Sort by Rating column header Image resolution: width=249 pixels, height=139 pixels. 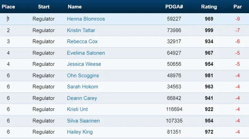click(209, 7)
